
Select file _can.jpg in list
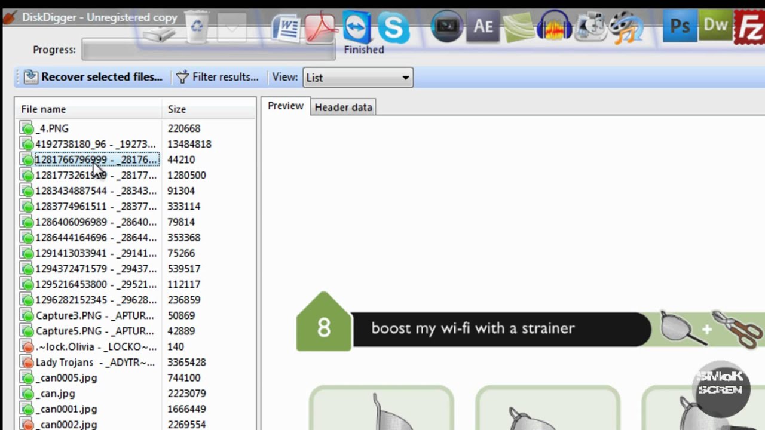pyautogui.click(x=55, y=393)
